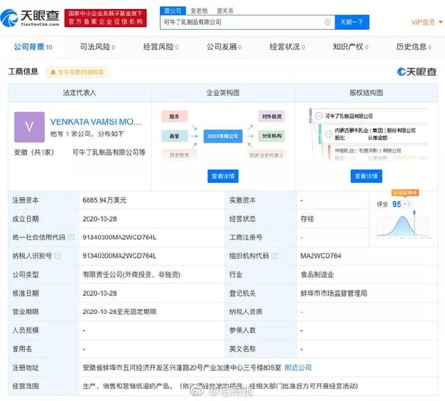
Task: Click the help icon beside 组织机构代码
Action: click(274, 256)
